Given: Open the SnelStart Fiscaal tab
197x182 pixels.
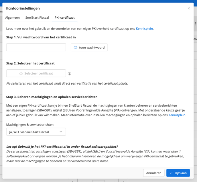Looking at the screenshot, I should [37, 17].
